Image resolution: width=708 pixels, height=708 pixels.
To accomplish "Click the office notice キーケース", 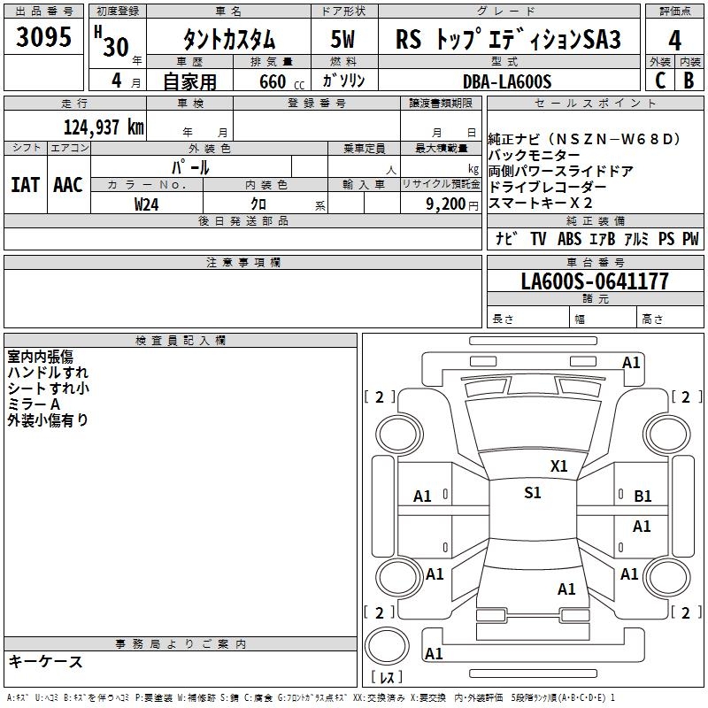I will click(45, 661).
